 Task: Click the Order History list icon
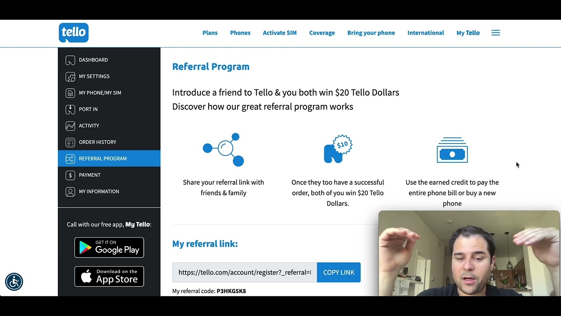pyautogui.click(x=70, y=142)
